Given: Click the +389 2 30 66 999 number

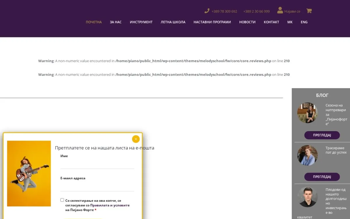Looking at the screenshot, I should pos(256,11).
